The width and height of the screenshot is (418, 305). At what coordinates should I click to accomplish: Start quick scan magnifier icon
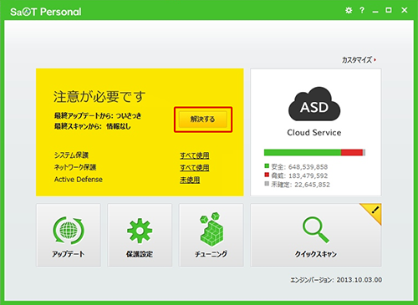coord(316,230)
